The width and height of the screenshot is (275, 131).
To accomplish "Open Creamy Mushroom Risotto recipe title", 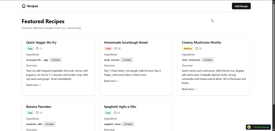I will 201,43.
